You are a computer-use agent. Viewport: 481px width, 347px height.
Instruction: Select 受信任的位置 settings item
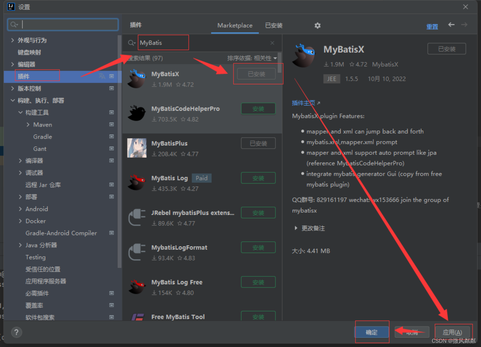click(43, 269)
